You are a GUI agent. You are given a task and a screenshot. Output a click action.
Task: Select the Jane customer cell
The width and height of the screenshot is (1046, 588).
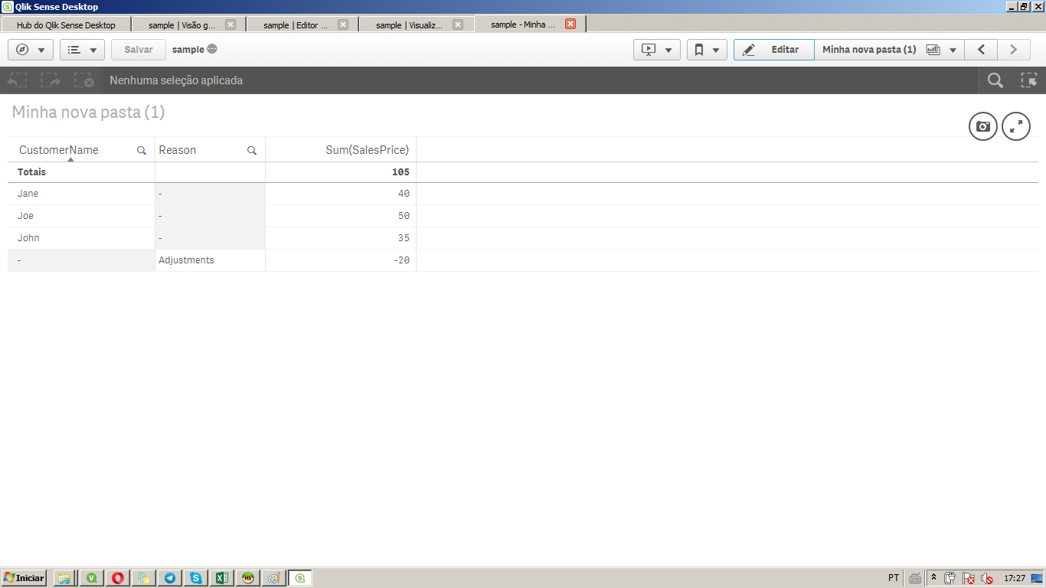click(81, 194)
